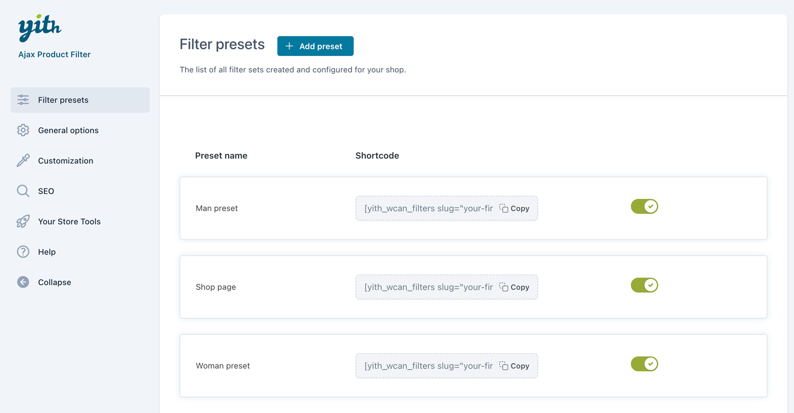Screen dimensions: 794x413
Task: Turn off the Shop page toggle
Action: pyautogui.click(x=644, y=286)
